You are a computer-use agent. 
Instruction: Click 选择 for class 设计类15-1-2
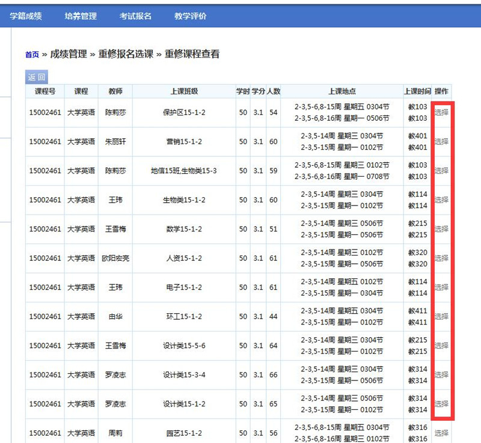coord(441,404)
